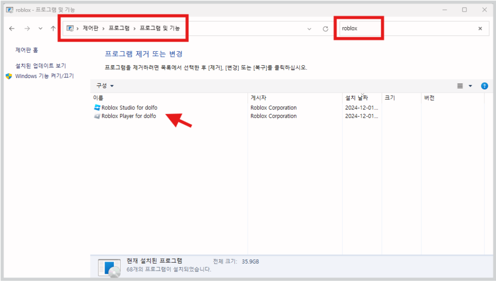Viewport: 496px width, 281px height.
Task: Clear the search box with X
Action: (480, 29)
